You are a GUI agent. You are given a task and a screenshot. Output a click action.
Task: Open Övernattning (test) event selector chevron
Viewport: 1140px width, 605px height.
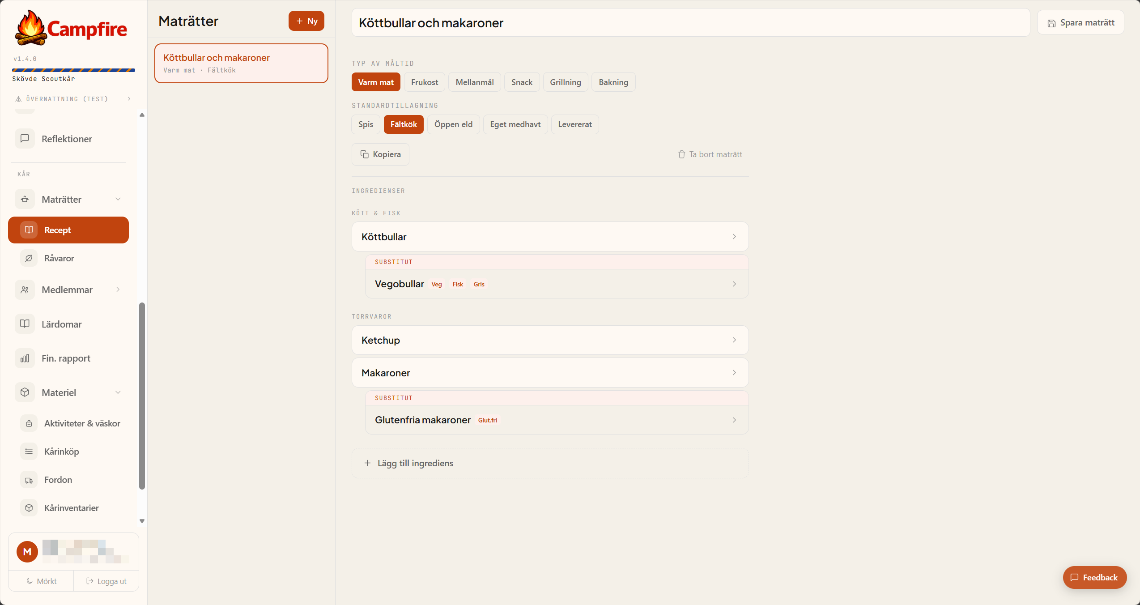click(x=129, y=99)
